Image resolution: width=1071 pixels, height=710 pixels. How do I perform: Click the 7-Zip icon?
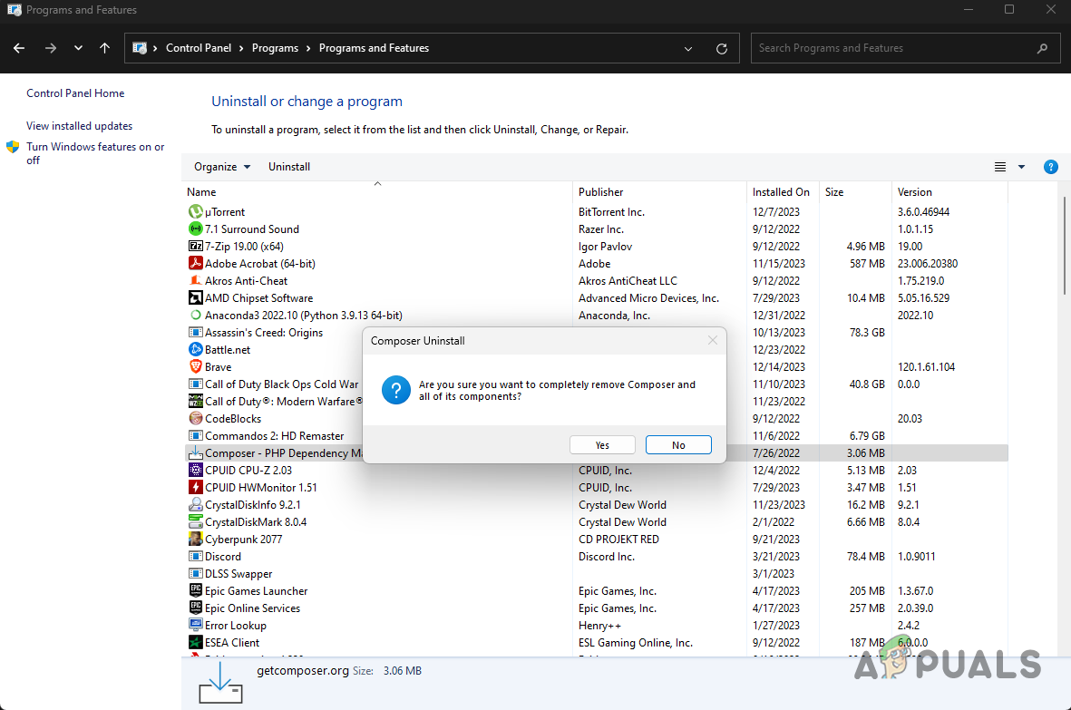coord(195,246)
